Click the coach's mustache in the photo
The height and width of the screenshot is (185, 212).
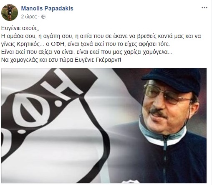tap(157, 112)
